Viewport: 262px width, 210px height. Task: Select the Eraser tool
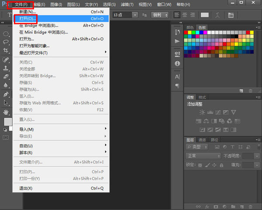click(6, 76)
